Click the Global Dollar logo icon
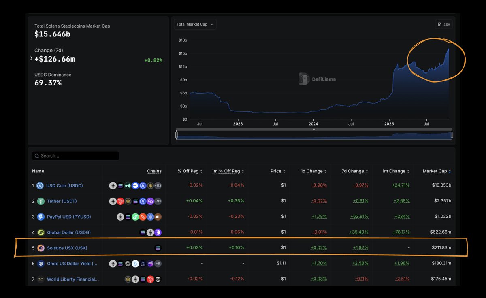 41,232
